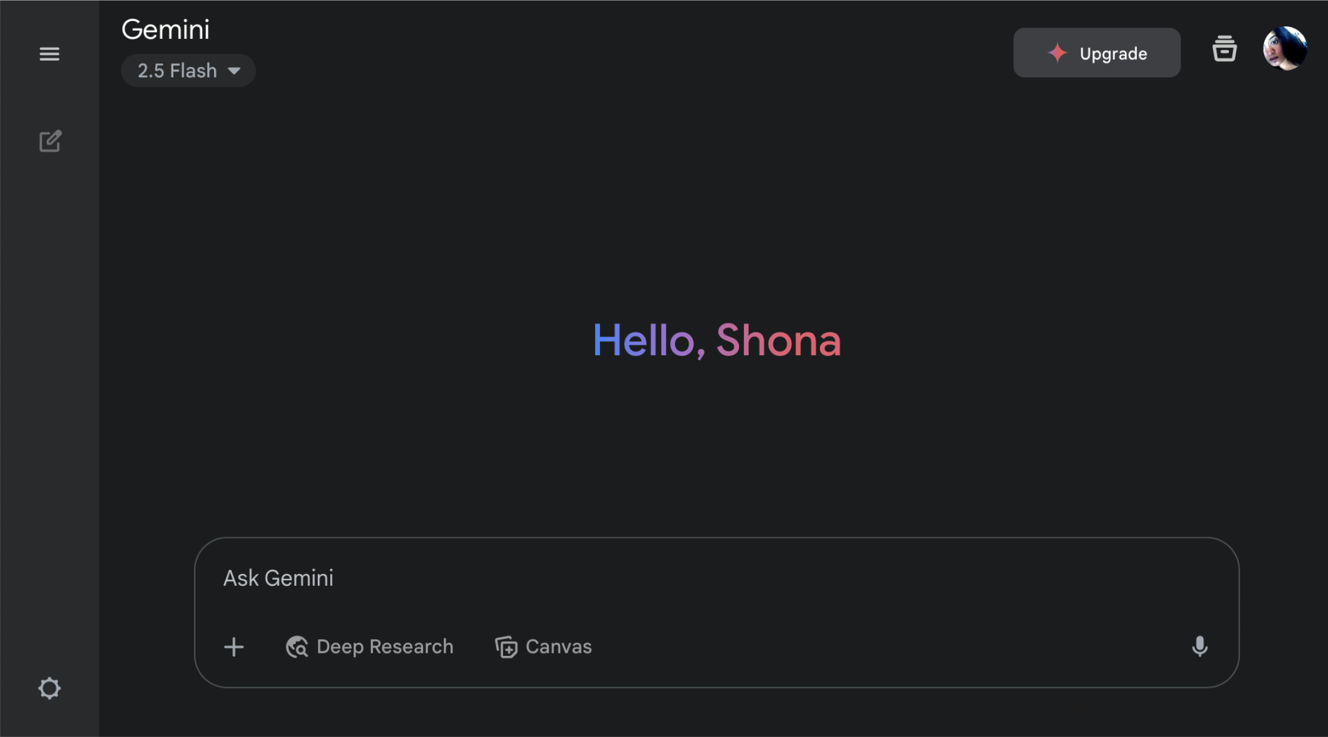Click the plus icon to add files

click(x=234, y=647)
